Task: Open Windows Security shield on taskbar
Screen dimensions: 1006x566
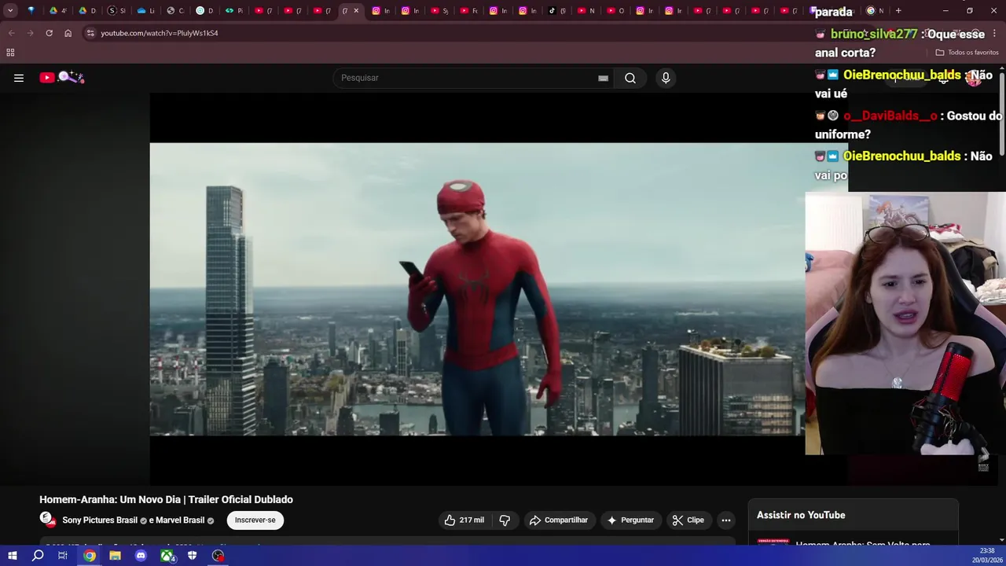Action: click(x=192, y=556)
